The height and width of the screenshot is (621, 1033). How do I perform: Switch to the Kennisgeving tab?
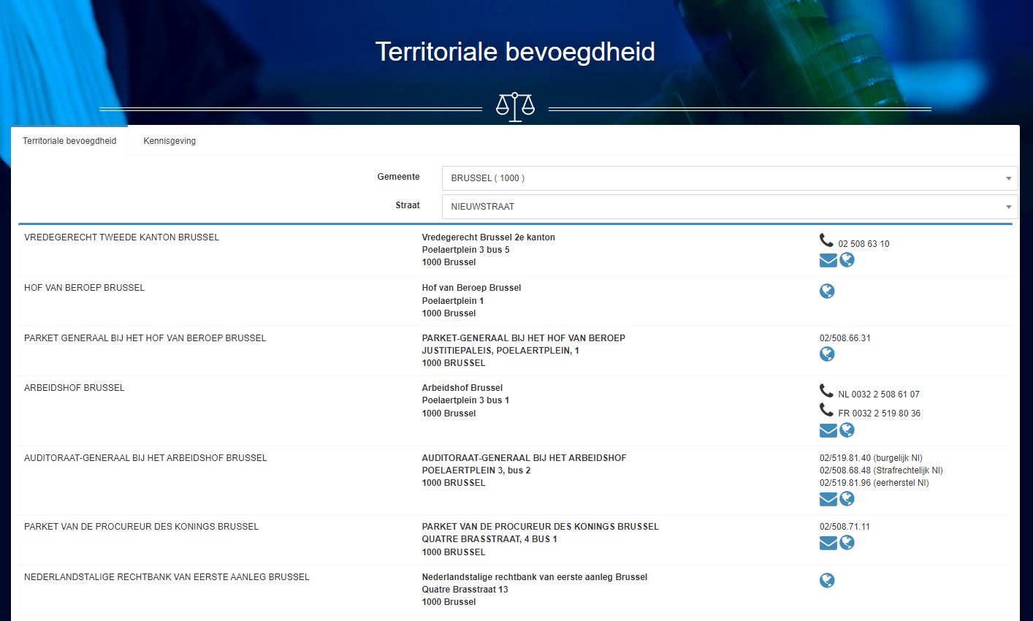(x=169, y=141)
